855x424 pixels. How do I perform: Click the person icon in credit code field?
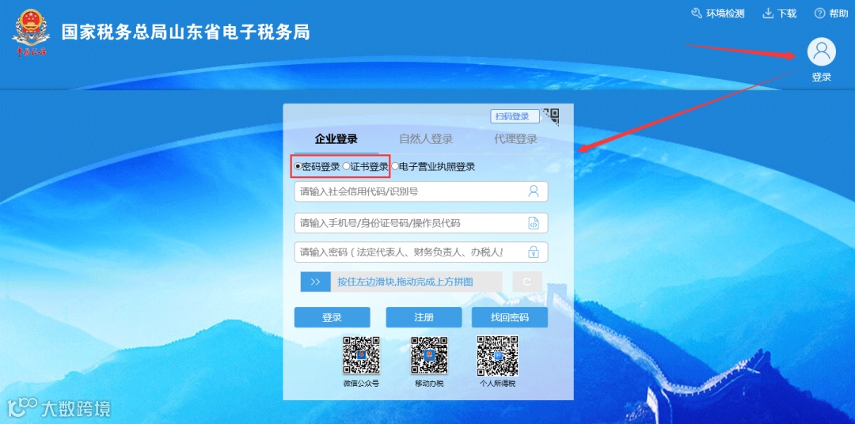534,191
